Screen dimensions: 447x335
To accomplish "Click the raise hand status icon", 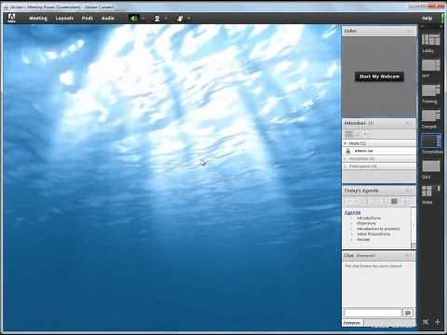I will (x=180, y=19).
